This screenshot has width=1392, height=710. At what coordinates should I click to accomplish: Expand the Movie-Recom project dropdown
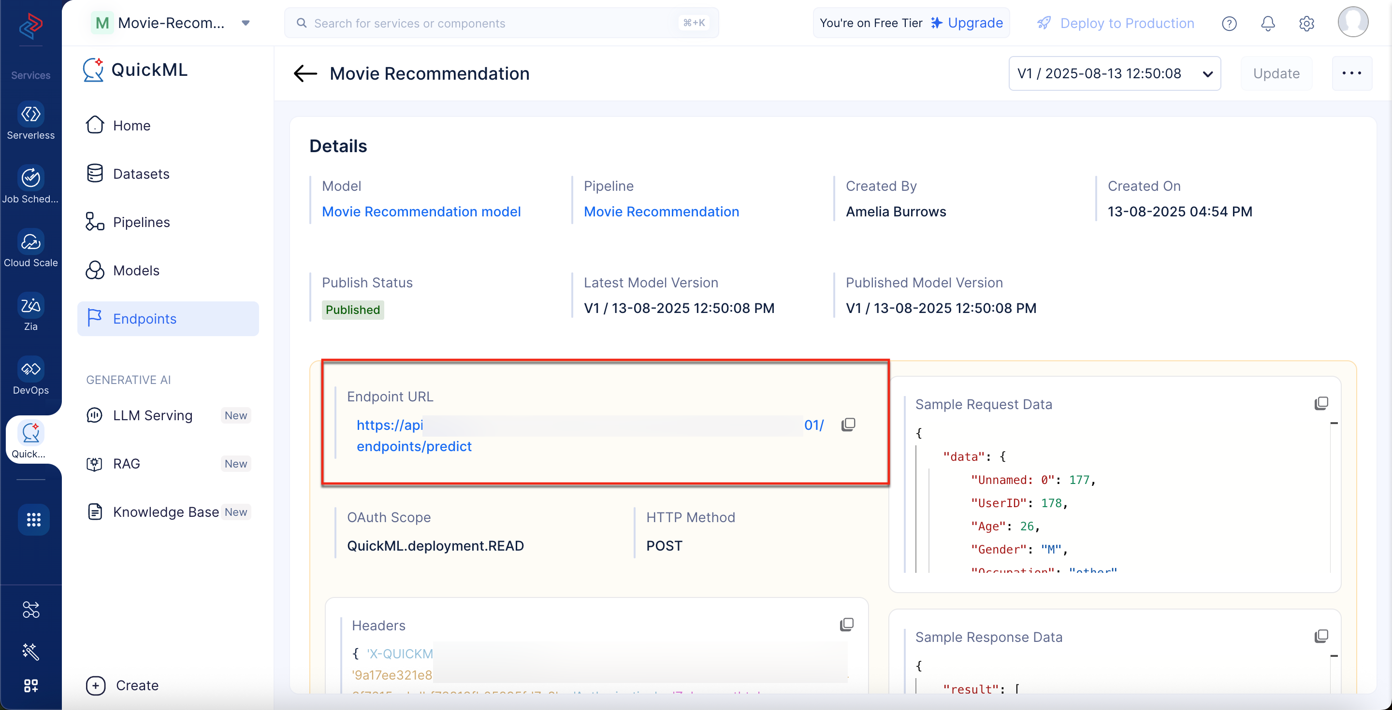click(246, 23)
